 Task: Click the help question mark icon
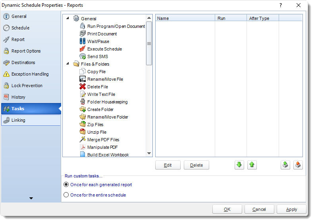[281, 5]
